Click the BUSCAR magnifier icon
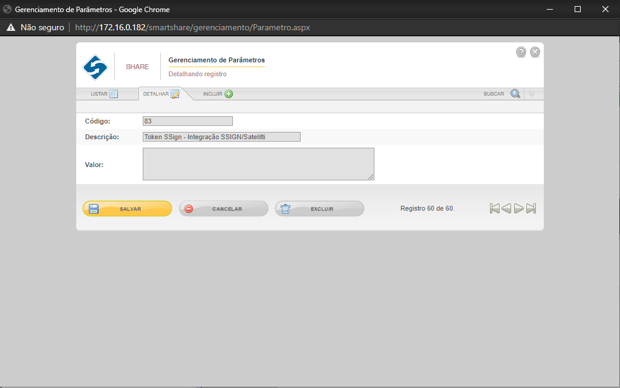Screen dimensions: 620x388 515,94
